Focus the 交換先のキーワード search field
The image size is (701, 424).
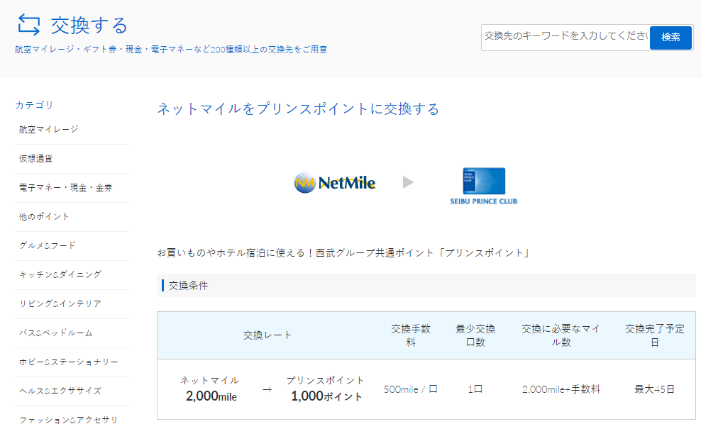tap(565, 37)
